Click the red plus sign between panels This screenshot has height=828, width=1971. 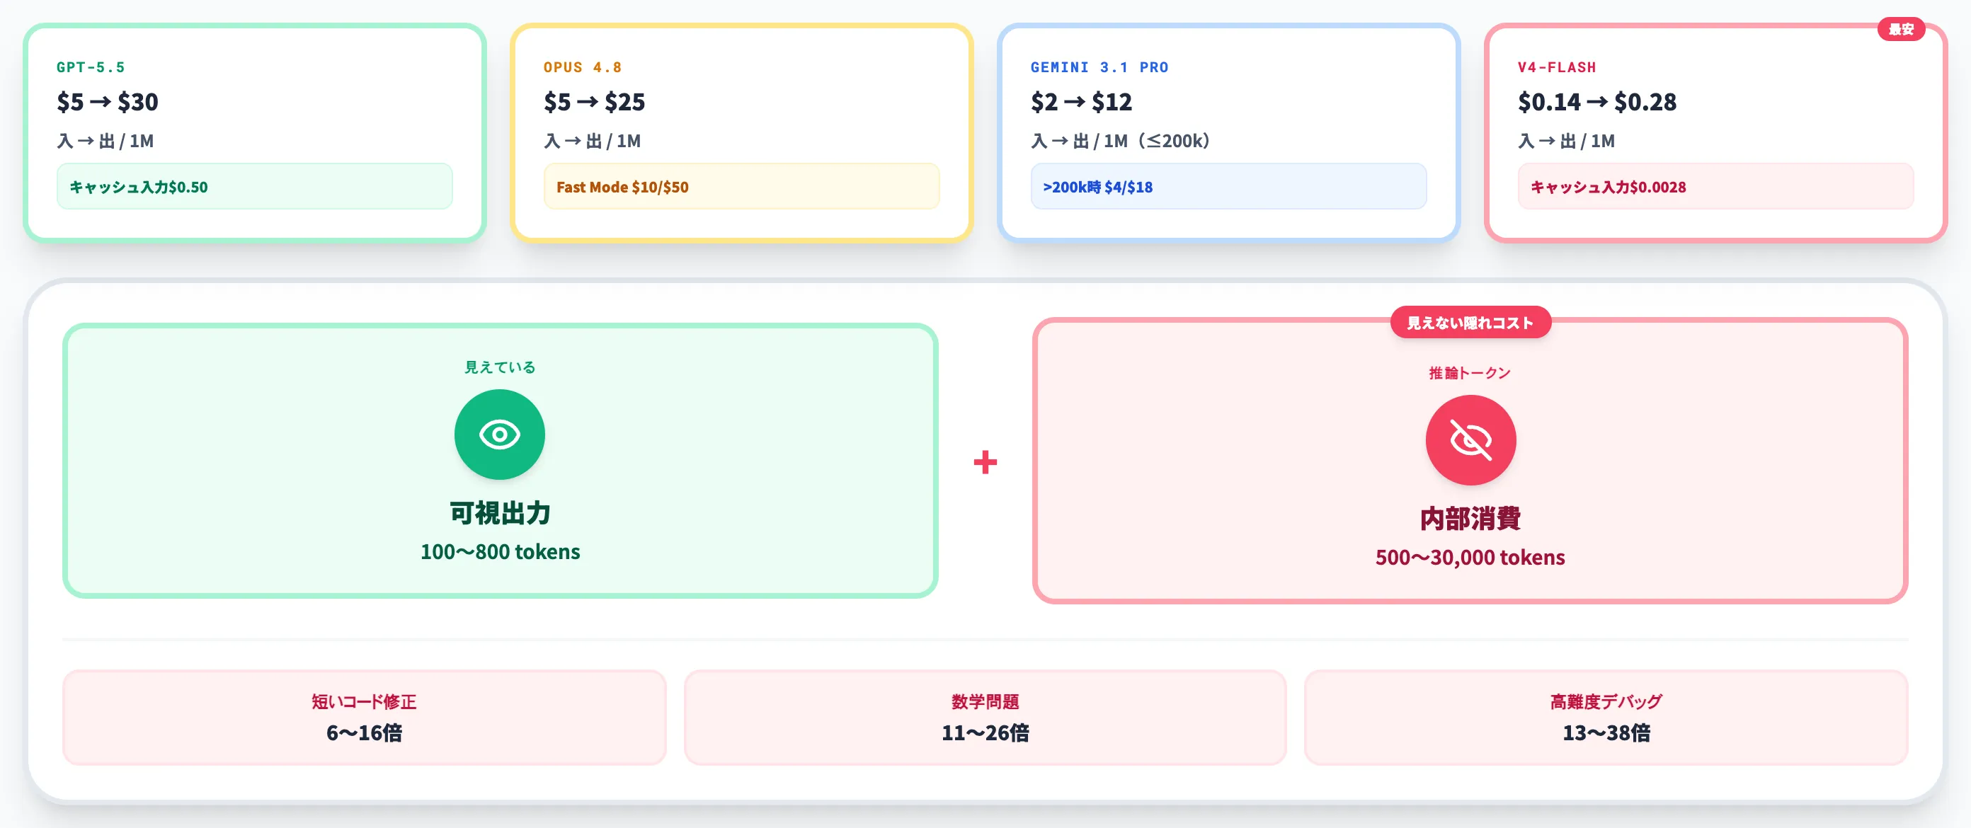[x=985, y=462]
